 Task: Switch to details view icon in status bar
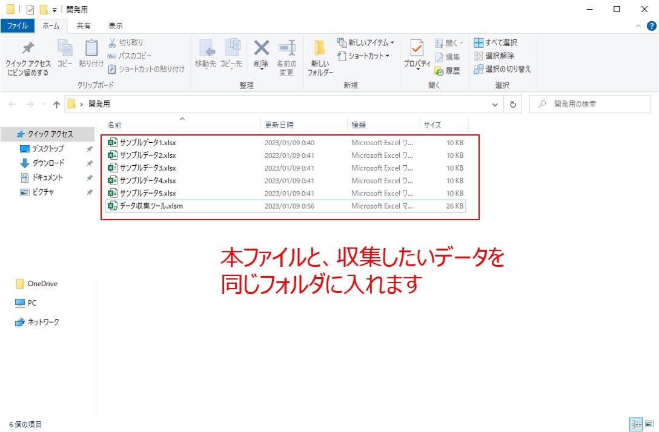(x=636, y=424)
